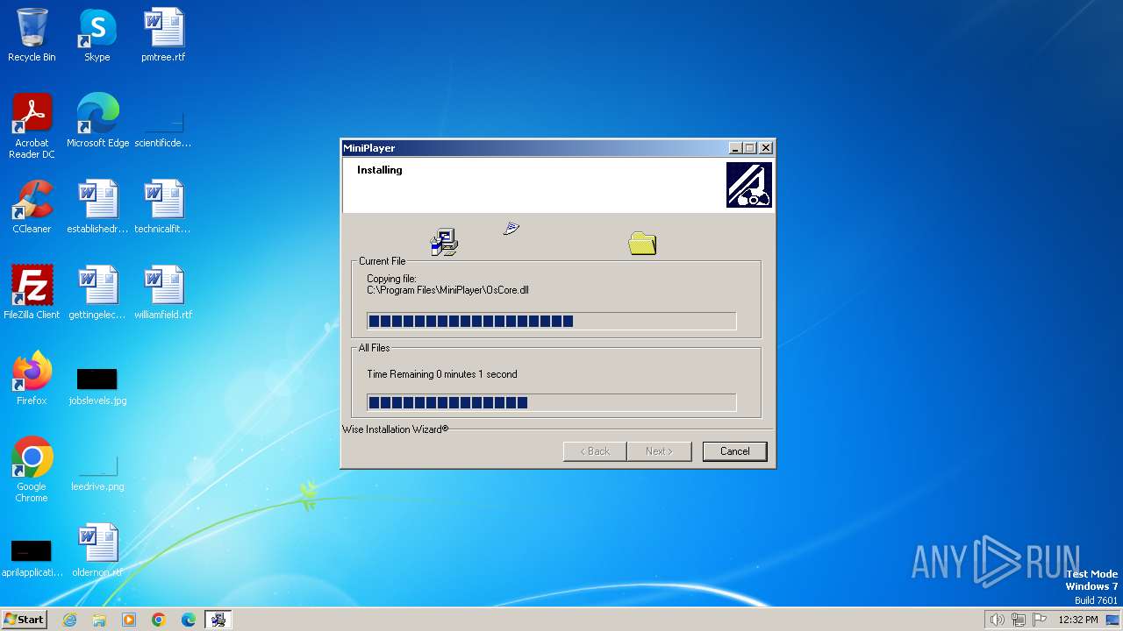The width and height of the screenshot is (1123, 631).
Task: Click the Start button
Action: tap(24, 620)
